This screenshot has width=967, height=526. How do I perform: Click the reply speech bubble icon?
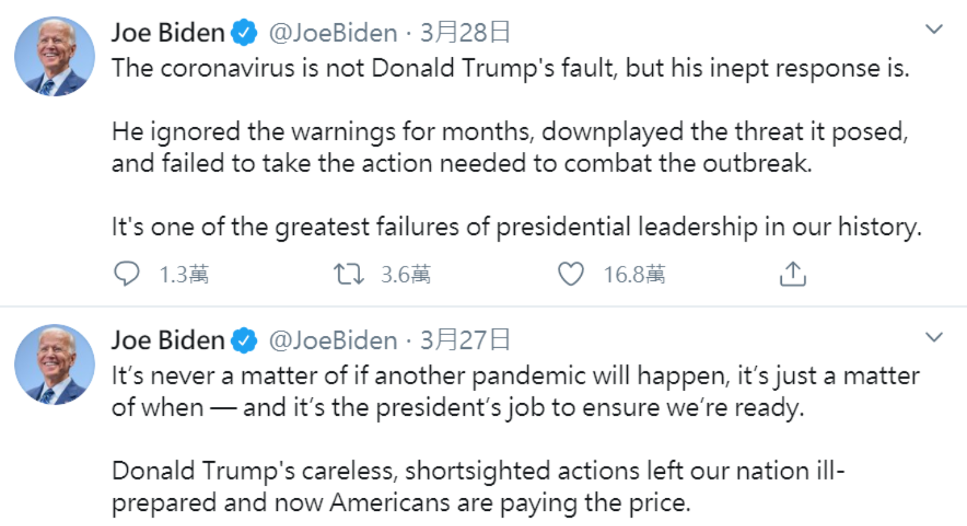(x=127, y=274)
